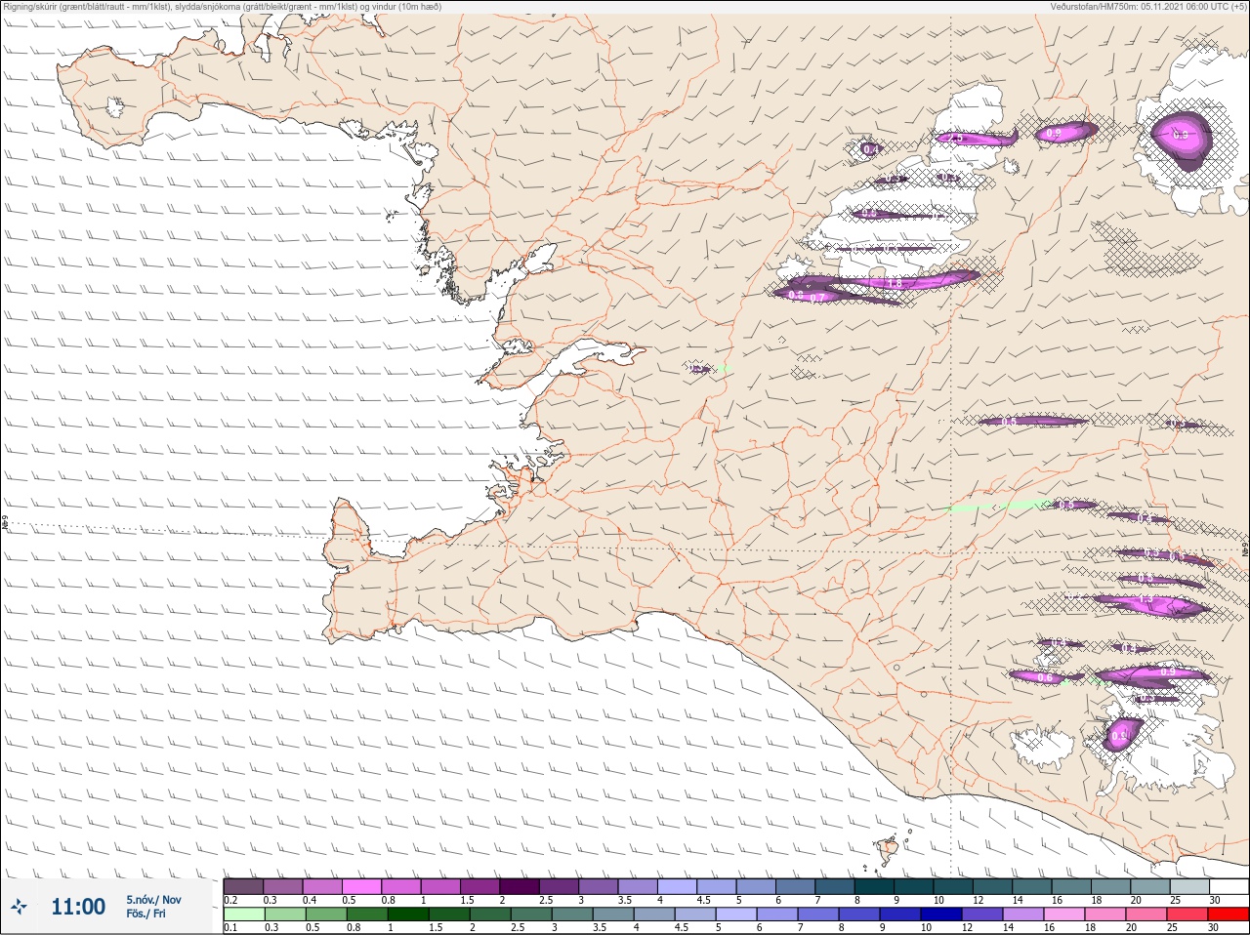Viewport: 1250px width, 935px height.
Task: Pick the 16 pink swatch in lower legend row
Action: click(1064, 915)
